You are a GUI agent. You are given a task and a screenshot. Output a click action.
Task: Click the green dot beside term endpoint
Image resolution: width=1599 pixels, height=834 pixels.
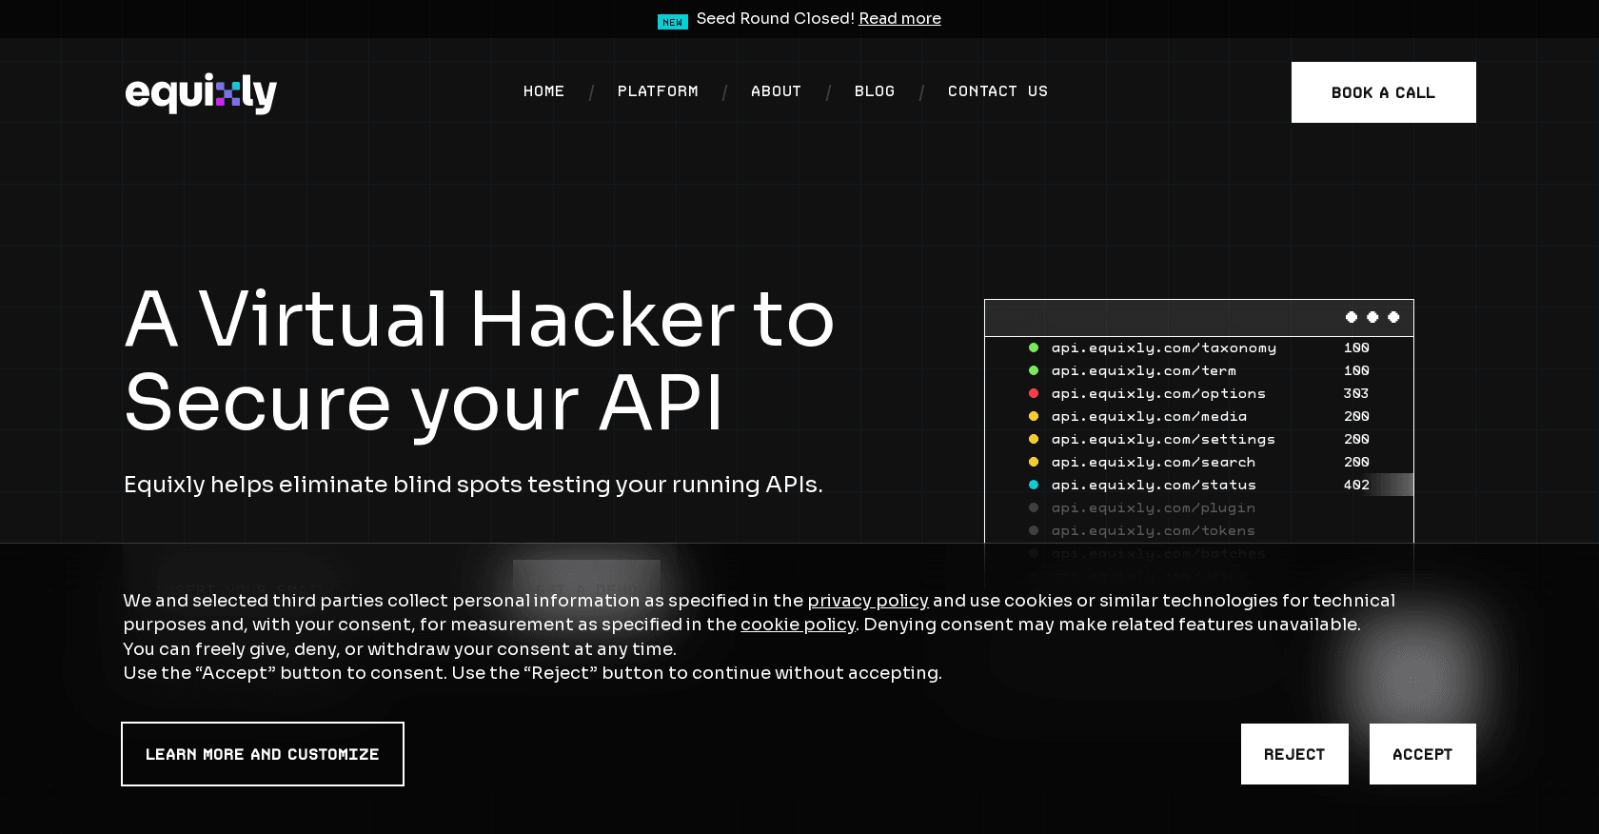point(1034,371)
